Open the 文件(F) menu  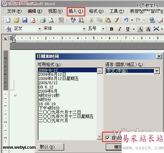(x=14, y=11)
